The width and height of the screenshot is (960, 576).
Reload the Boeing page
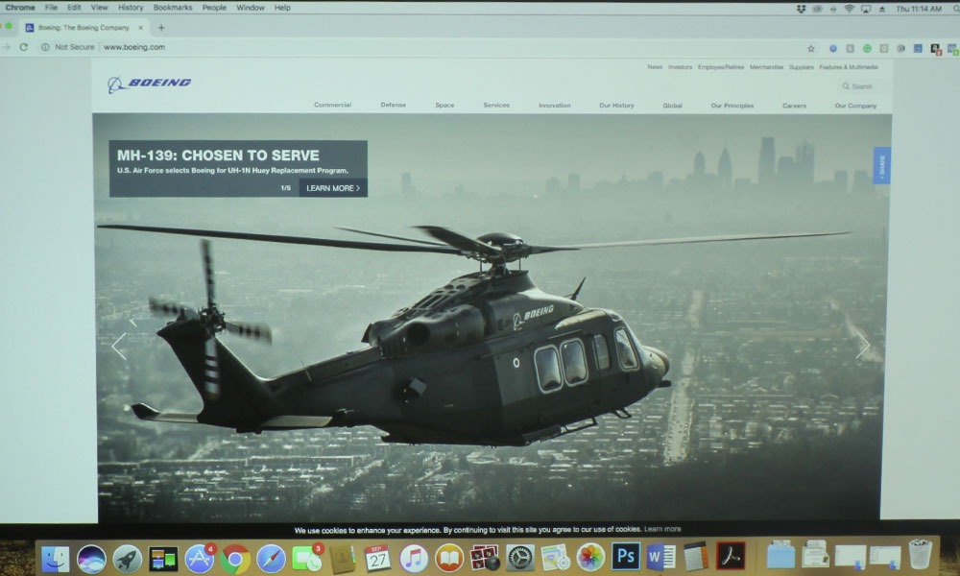[23, 47]
